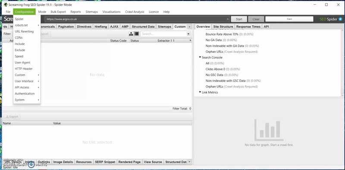Open the Visualisations menu
This screenshot has height=170, width=345.
[x=111, y=12]
